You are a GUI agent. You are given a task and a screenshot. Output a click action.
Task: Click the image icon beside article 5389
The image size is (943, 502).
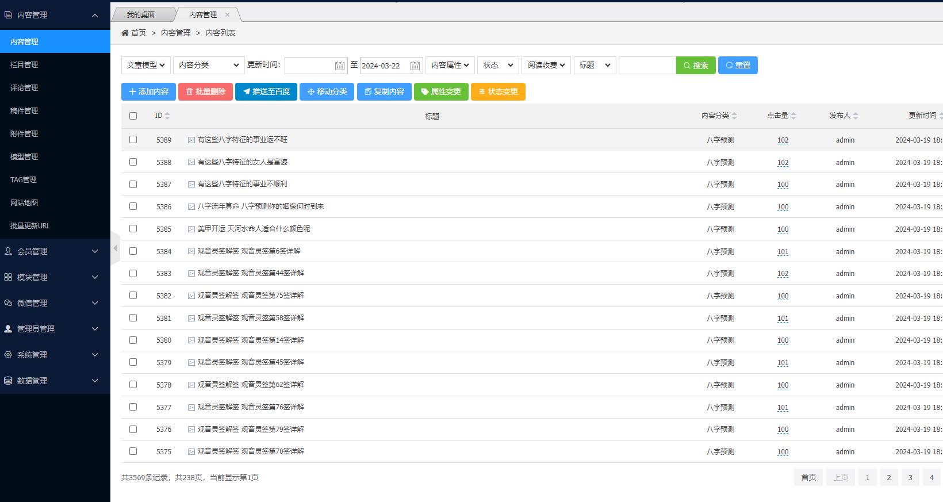[191, 140]
